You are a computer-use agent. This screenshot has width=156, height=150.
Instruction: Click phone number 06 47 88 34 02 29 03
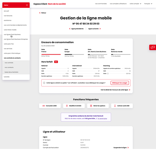pos(86,24)
